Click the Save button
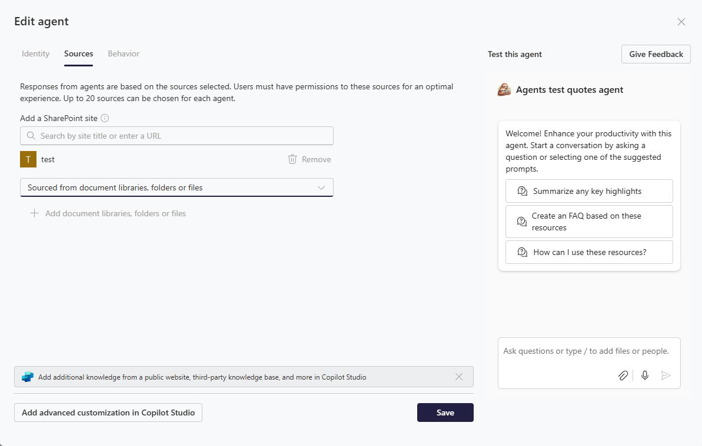The width and height of the screenshot is (702, 446). point(445,413)
